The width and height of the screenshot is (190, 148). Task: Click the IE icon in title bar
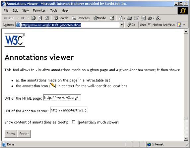click(x=4, y=4)
